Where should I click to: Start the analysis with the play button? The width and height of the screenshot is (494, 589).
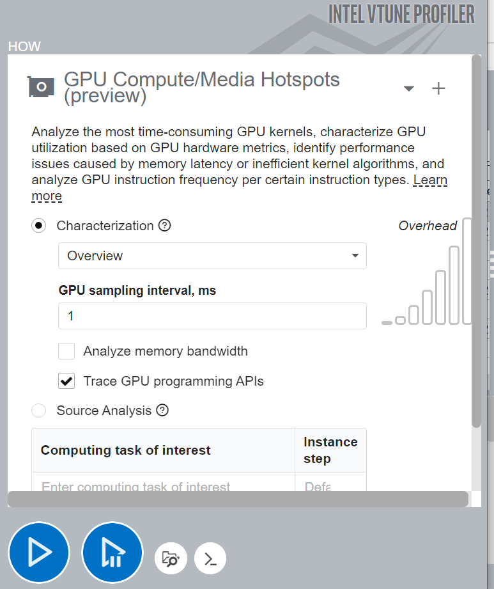(38, 553)
